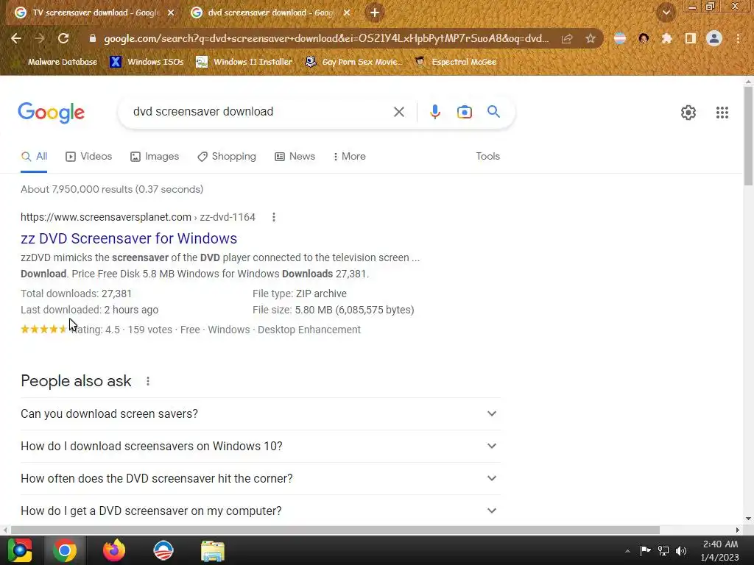Submit search with magnifying glass icon
This screenshot has width=754, height=565.
(x=493, y=112)
